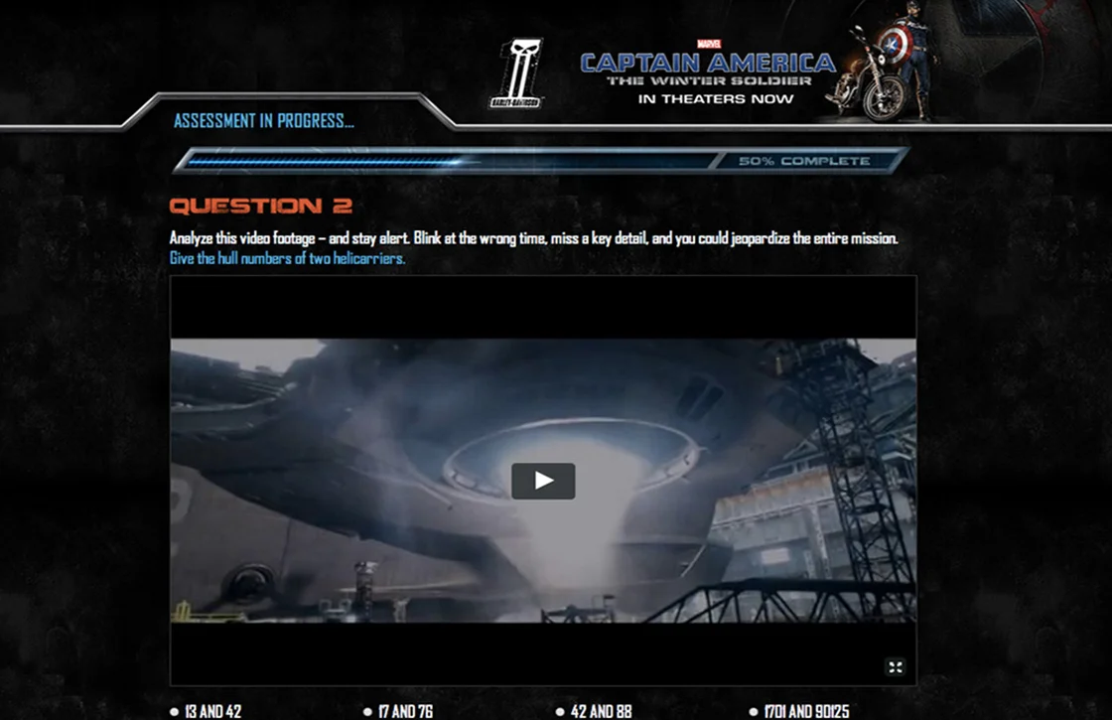Image resolution: width=1112 pixels, height=720 pixels.
Task: Choose the answer 17 AND 76
Action: click(x=398, y=711)
